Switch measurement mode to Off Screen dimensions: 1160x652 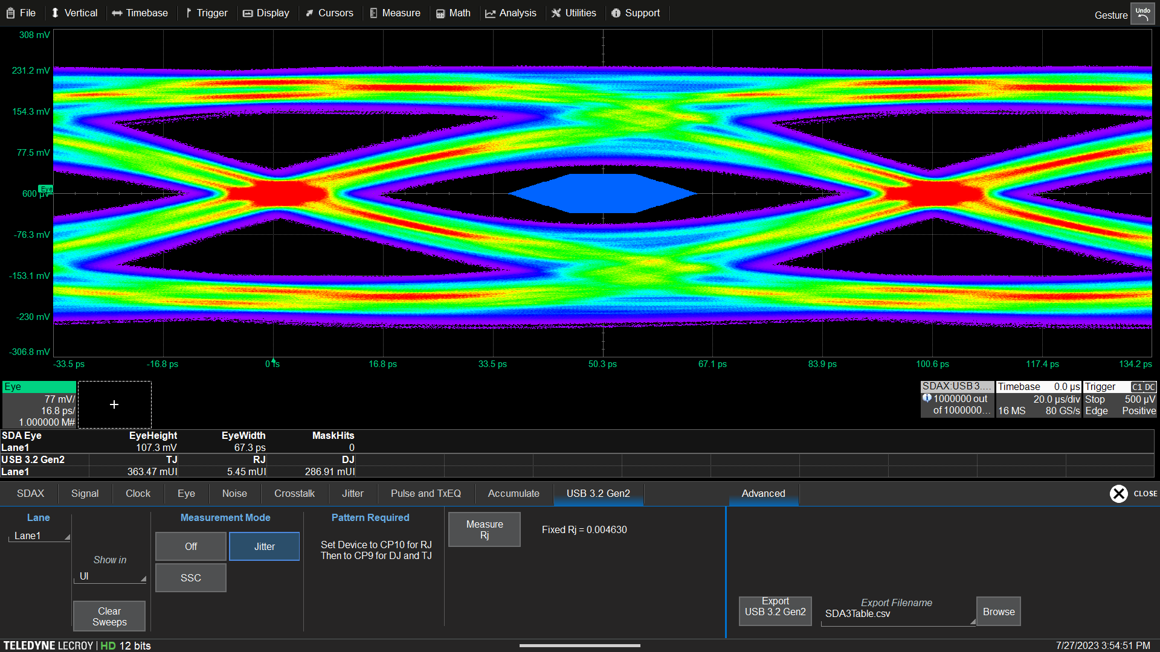click(x=190, y=546)
